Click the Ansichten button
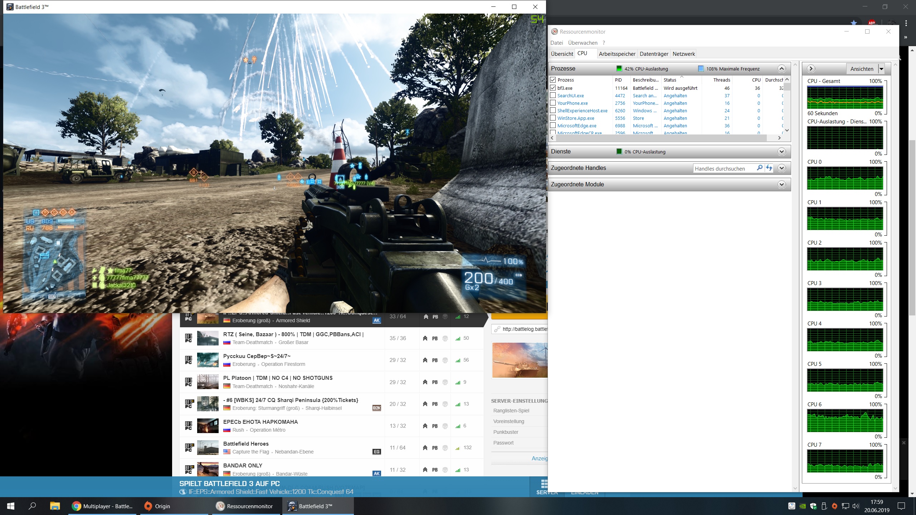 tap(862, 69)
